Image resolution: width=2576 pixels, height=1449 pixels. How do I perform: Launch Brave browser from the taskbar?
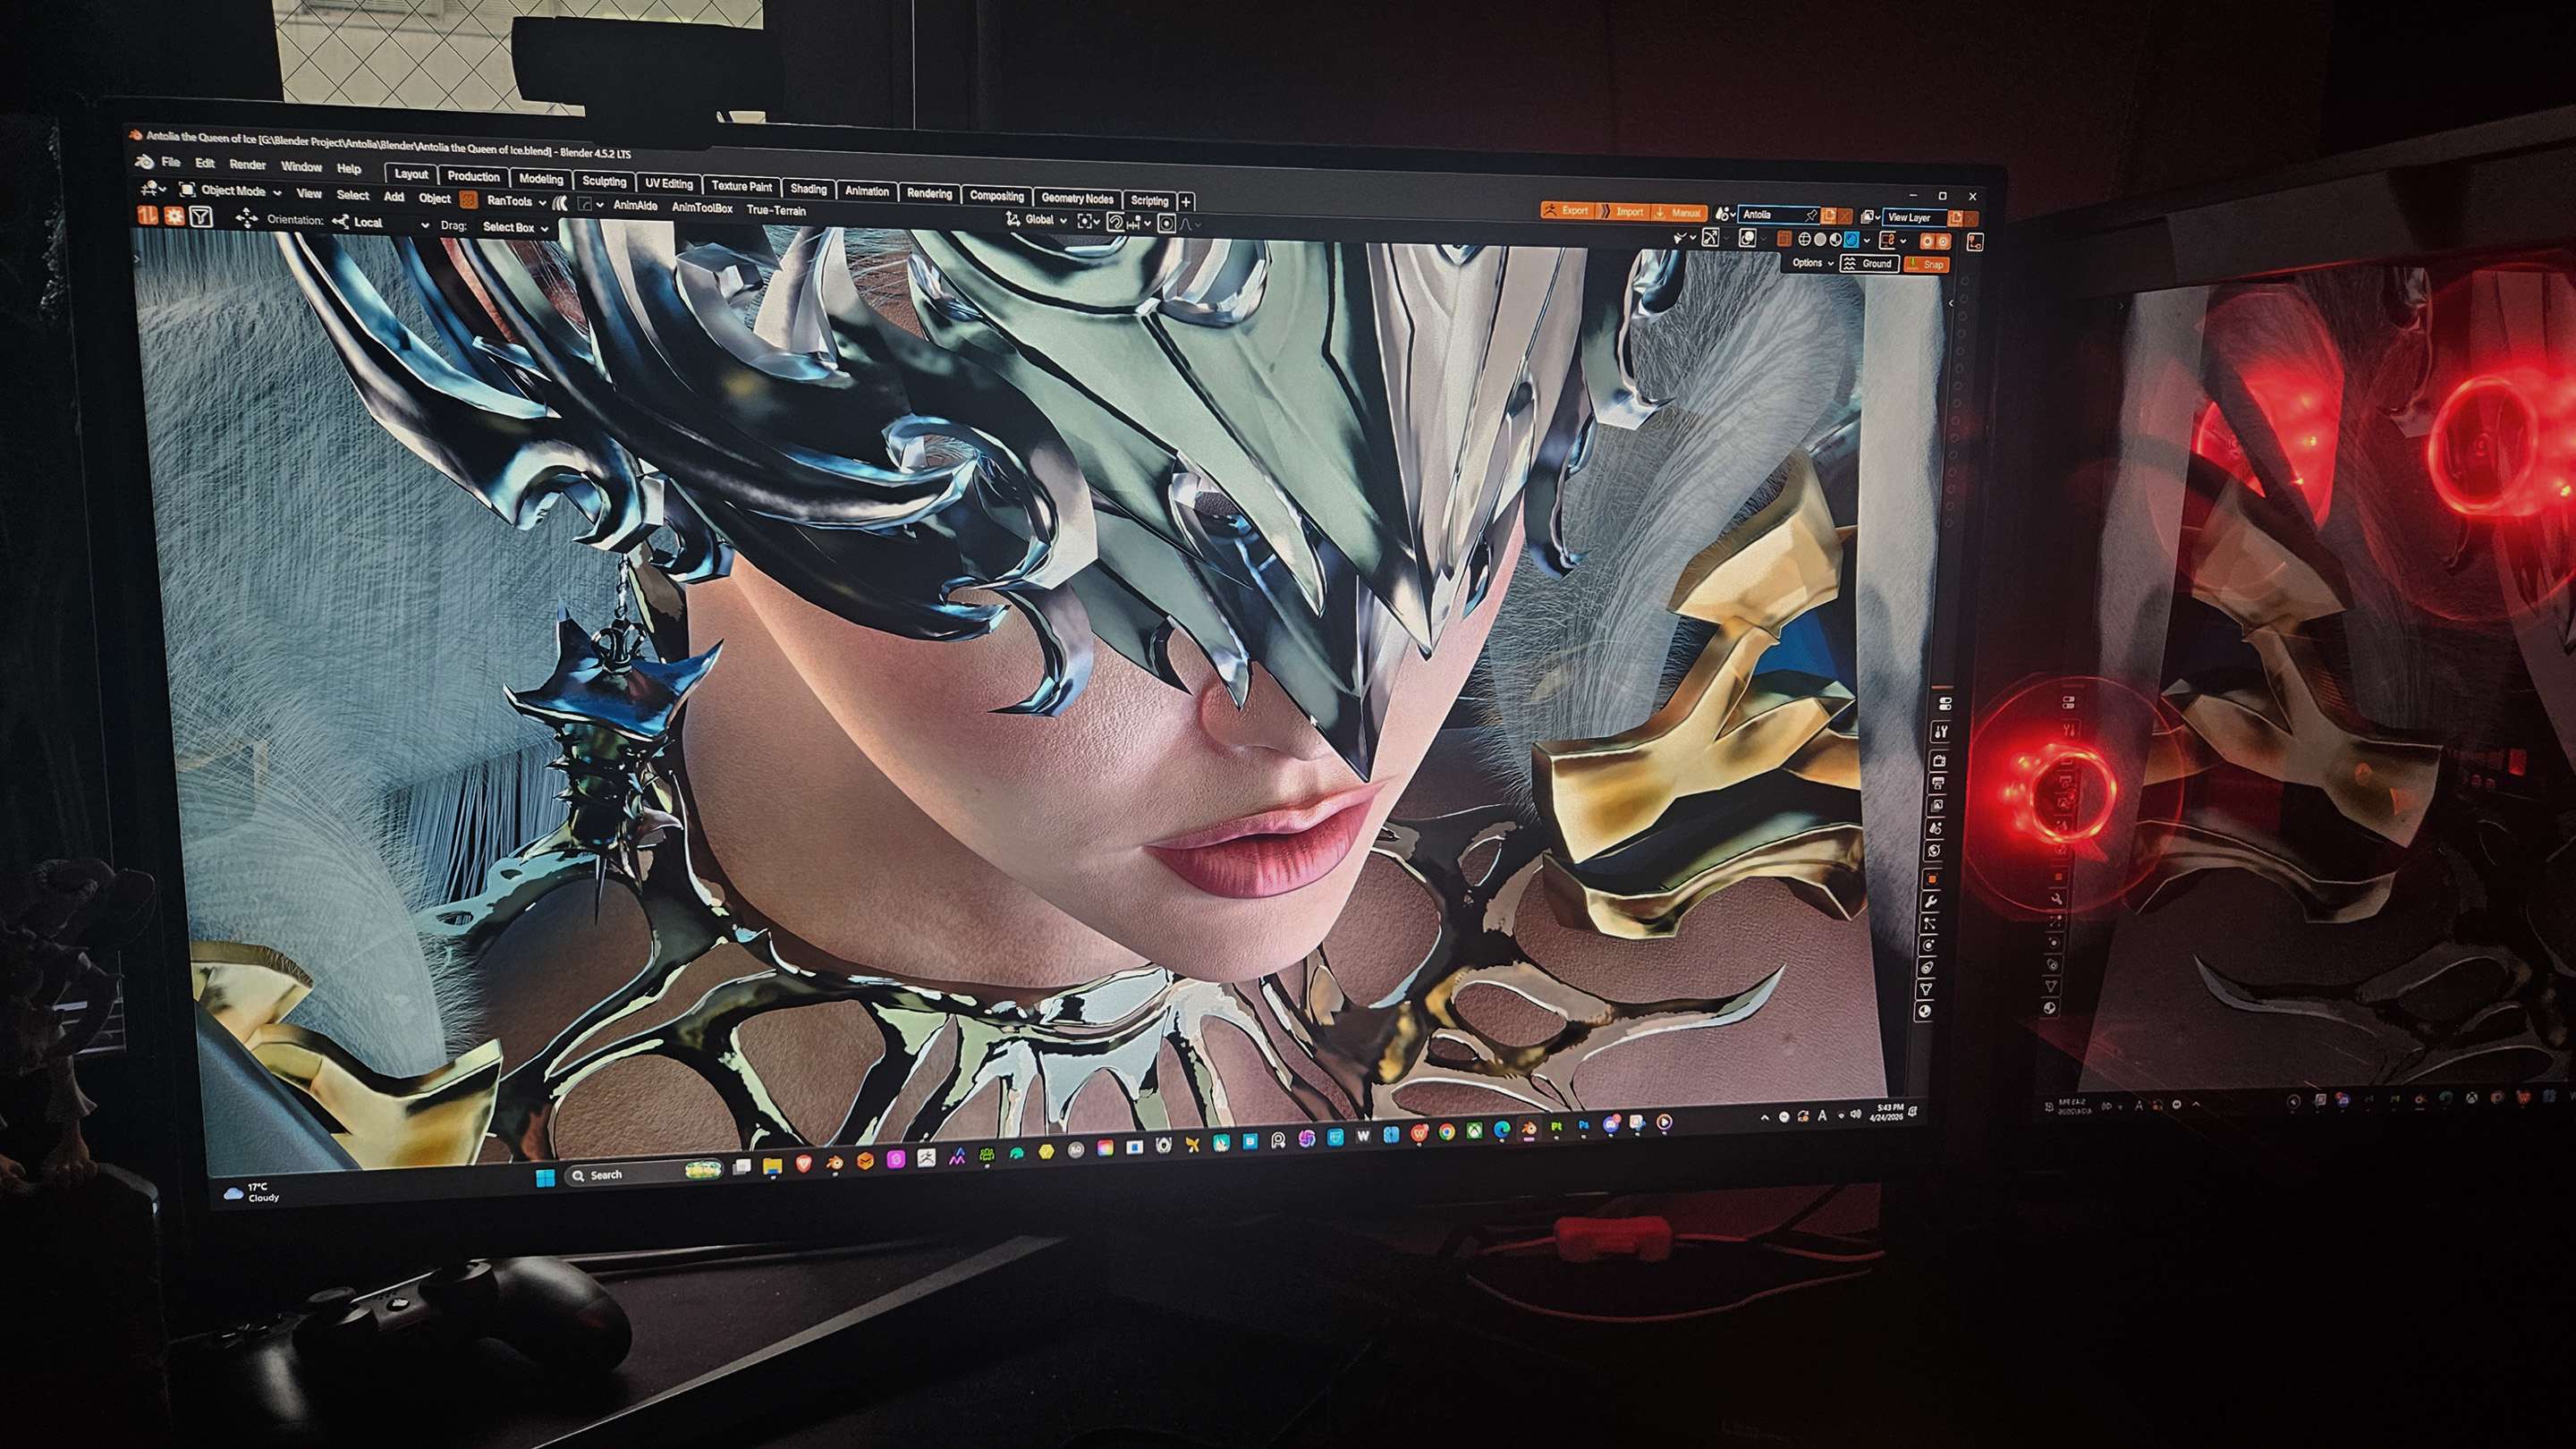(803, 1164)
